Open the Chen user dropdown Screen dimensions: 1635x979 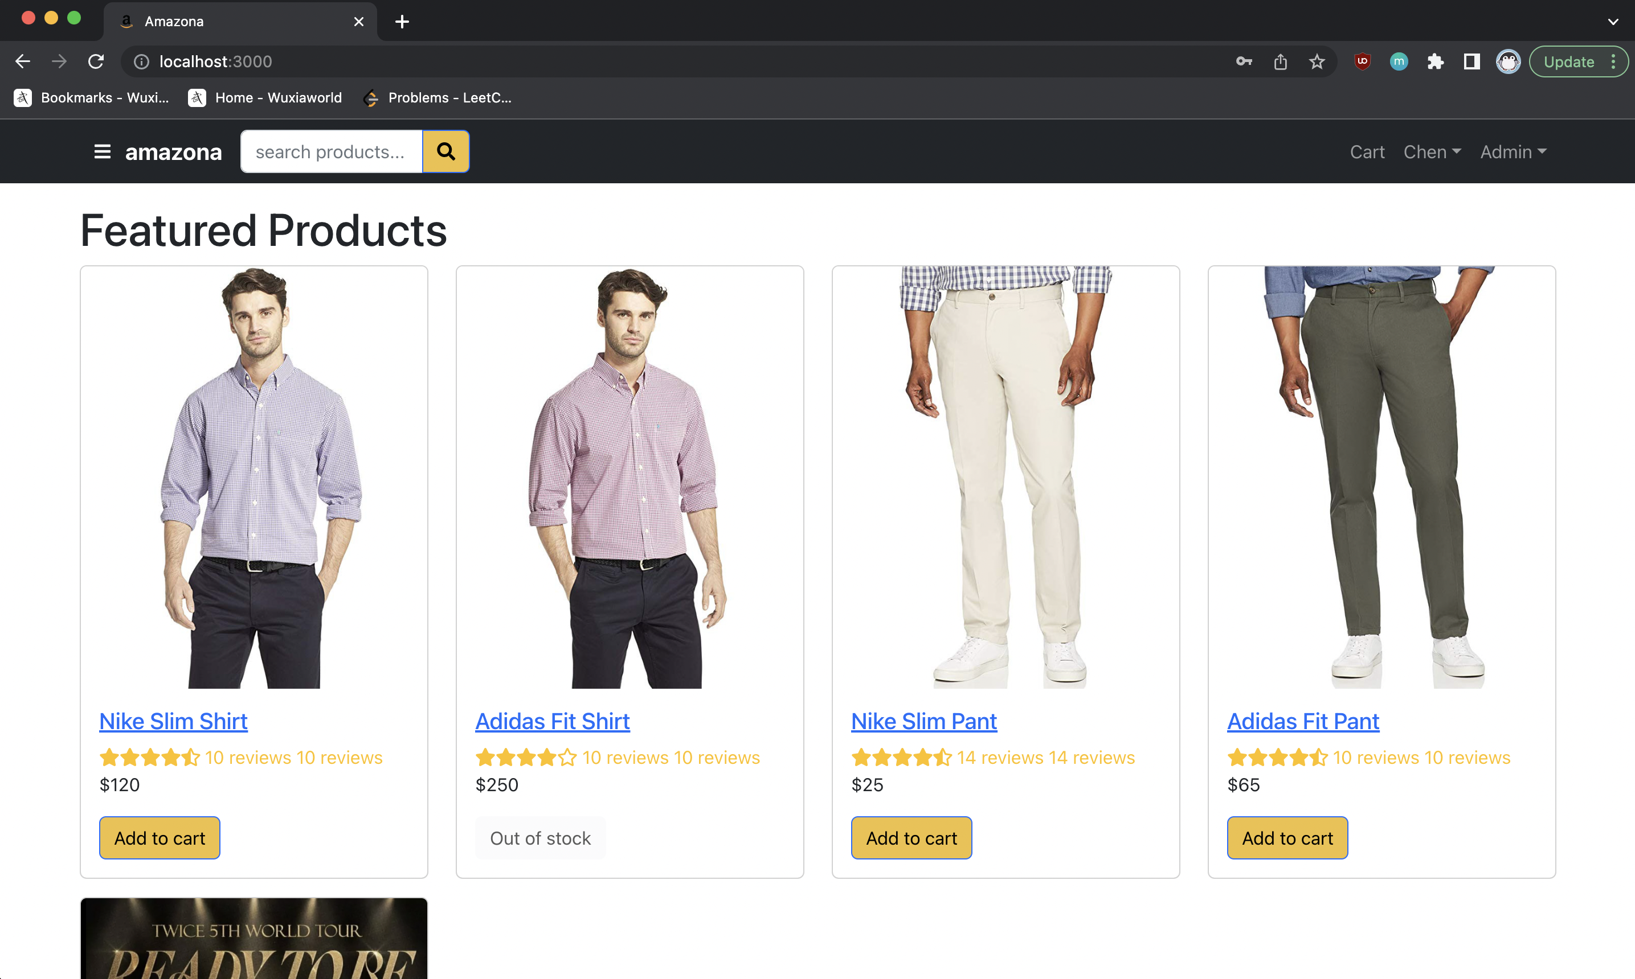tap(1432, 151)
